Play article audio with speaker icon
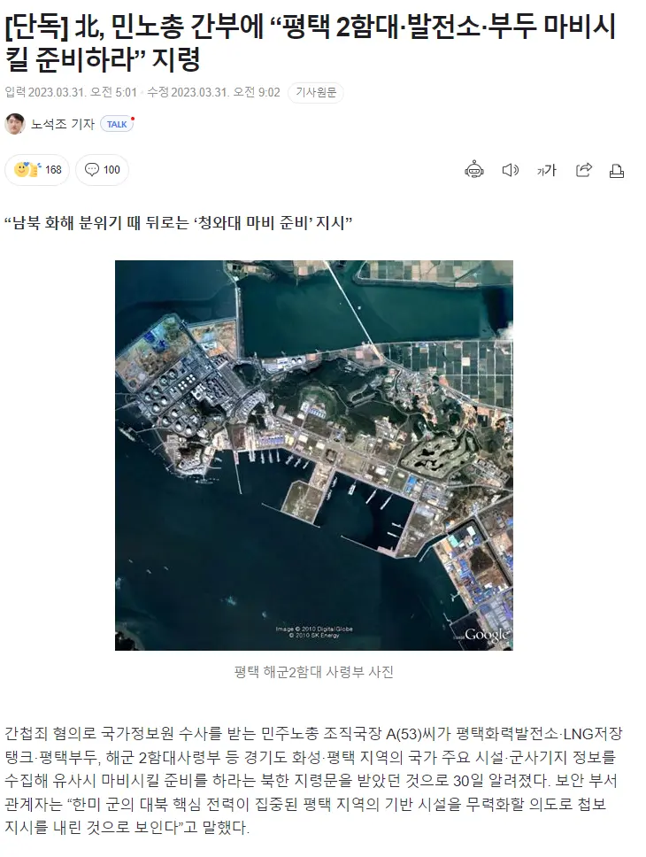The width and height of the screenshot is (646, 857). 510,170
